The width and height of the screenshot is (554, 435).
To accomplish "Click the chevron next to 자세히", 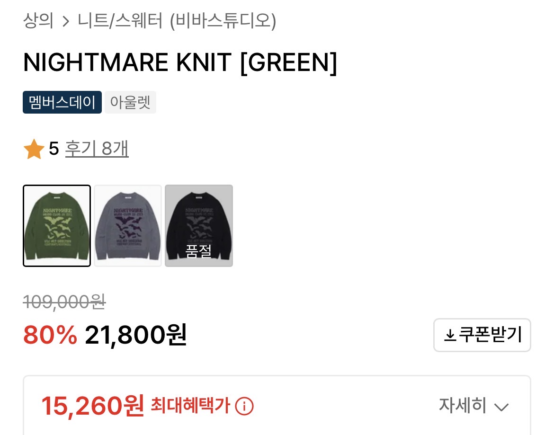I will 501,407.
